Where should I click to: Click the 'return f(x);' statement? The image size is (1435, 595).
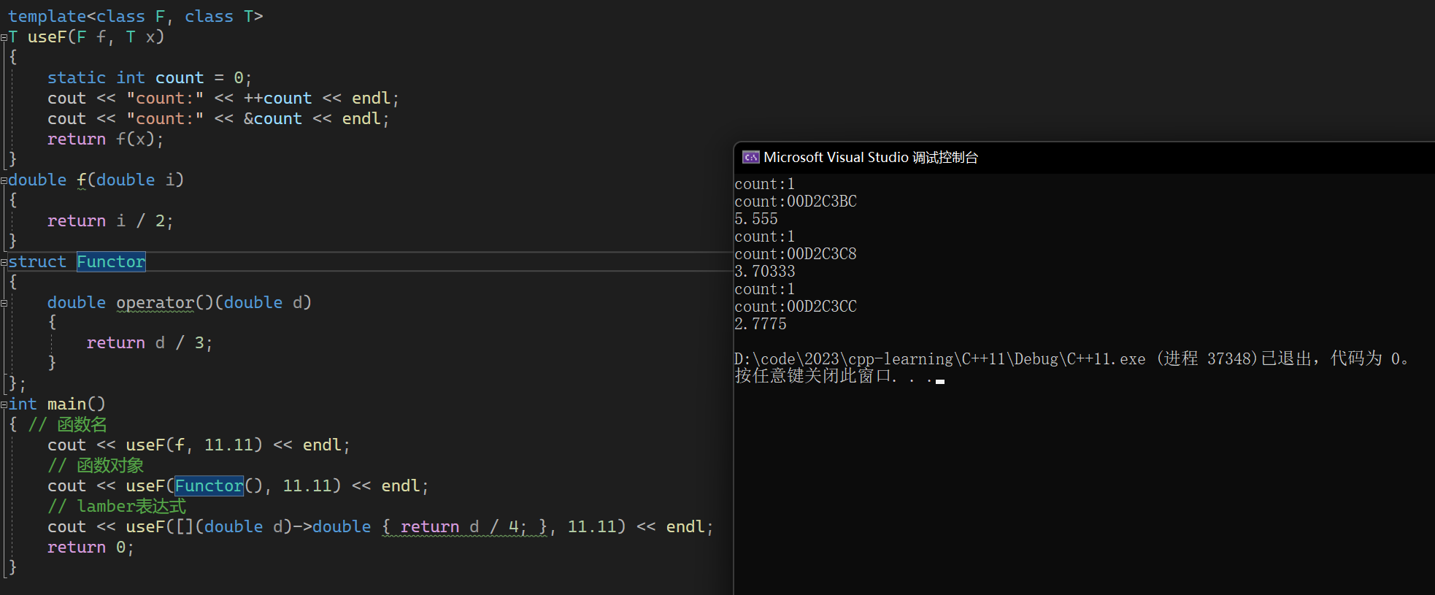click(106, 139)
